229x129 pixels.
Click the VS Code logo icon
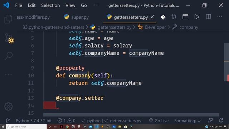coord(6,5)
